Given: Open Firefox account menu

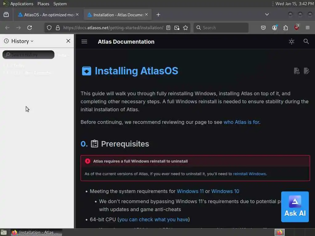Looking at the screenshot, I should pyautogui.click(x=274, y=28).
